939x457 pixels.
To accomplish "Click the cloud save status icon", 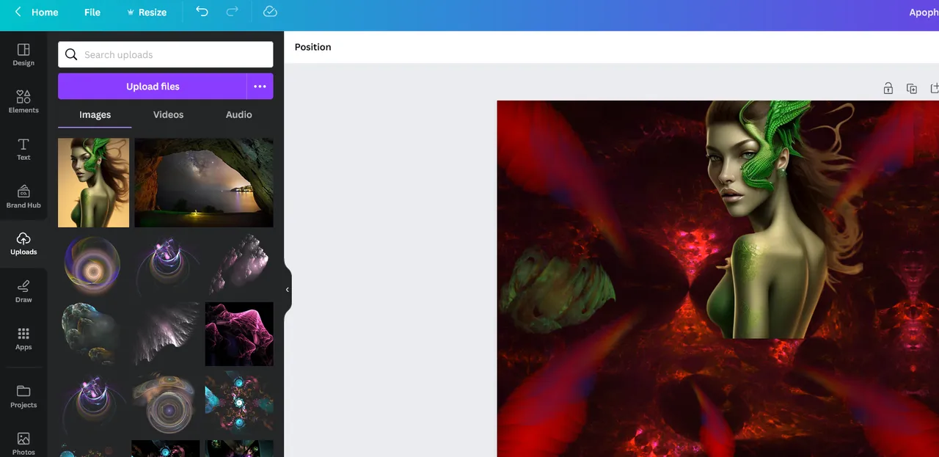I will (x=270, y=12).
